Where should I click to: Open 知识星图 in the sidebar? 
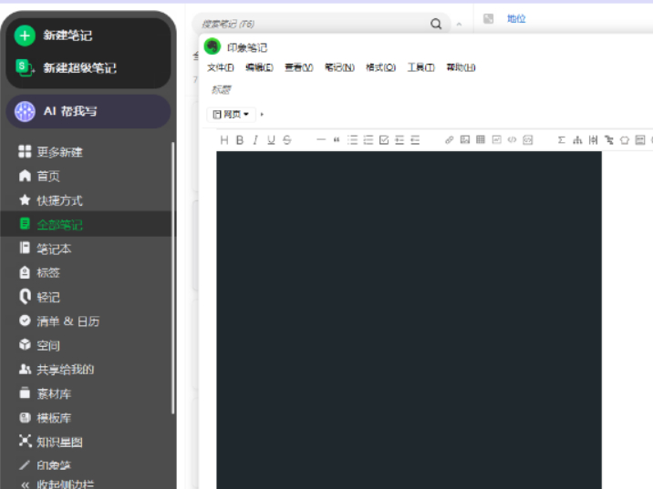pos(50,442)
